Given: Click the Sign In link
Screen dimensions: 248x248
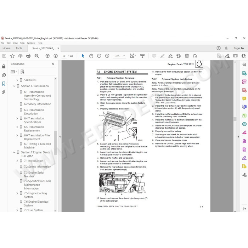Looking at the screenshot, I should click(x=239, y=48).
